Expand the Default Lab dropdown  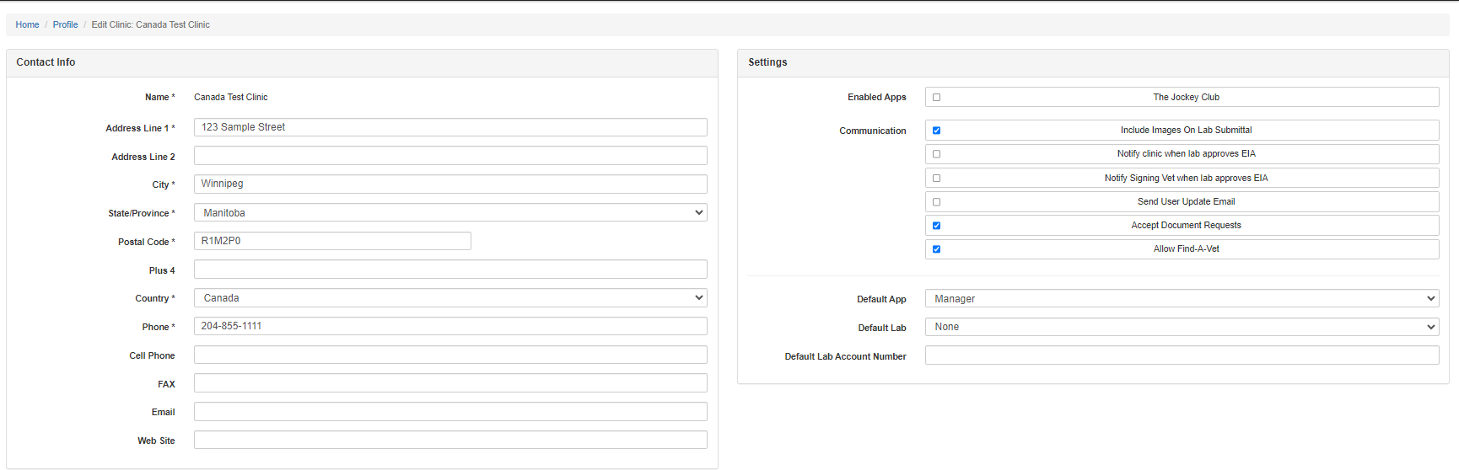point(1182,327)
